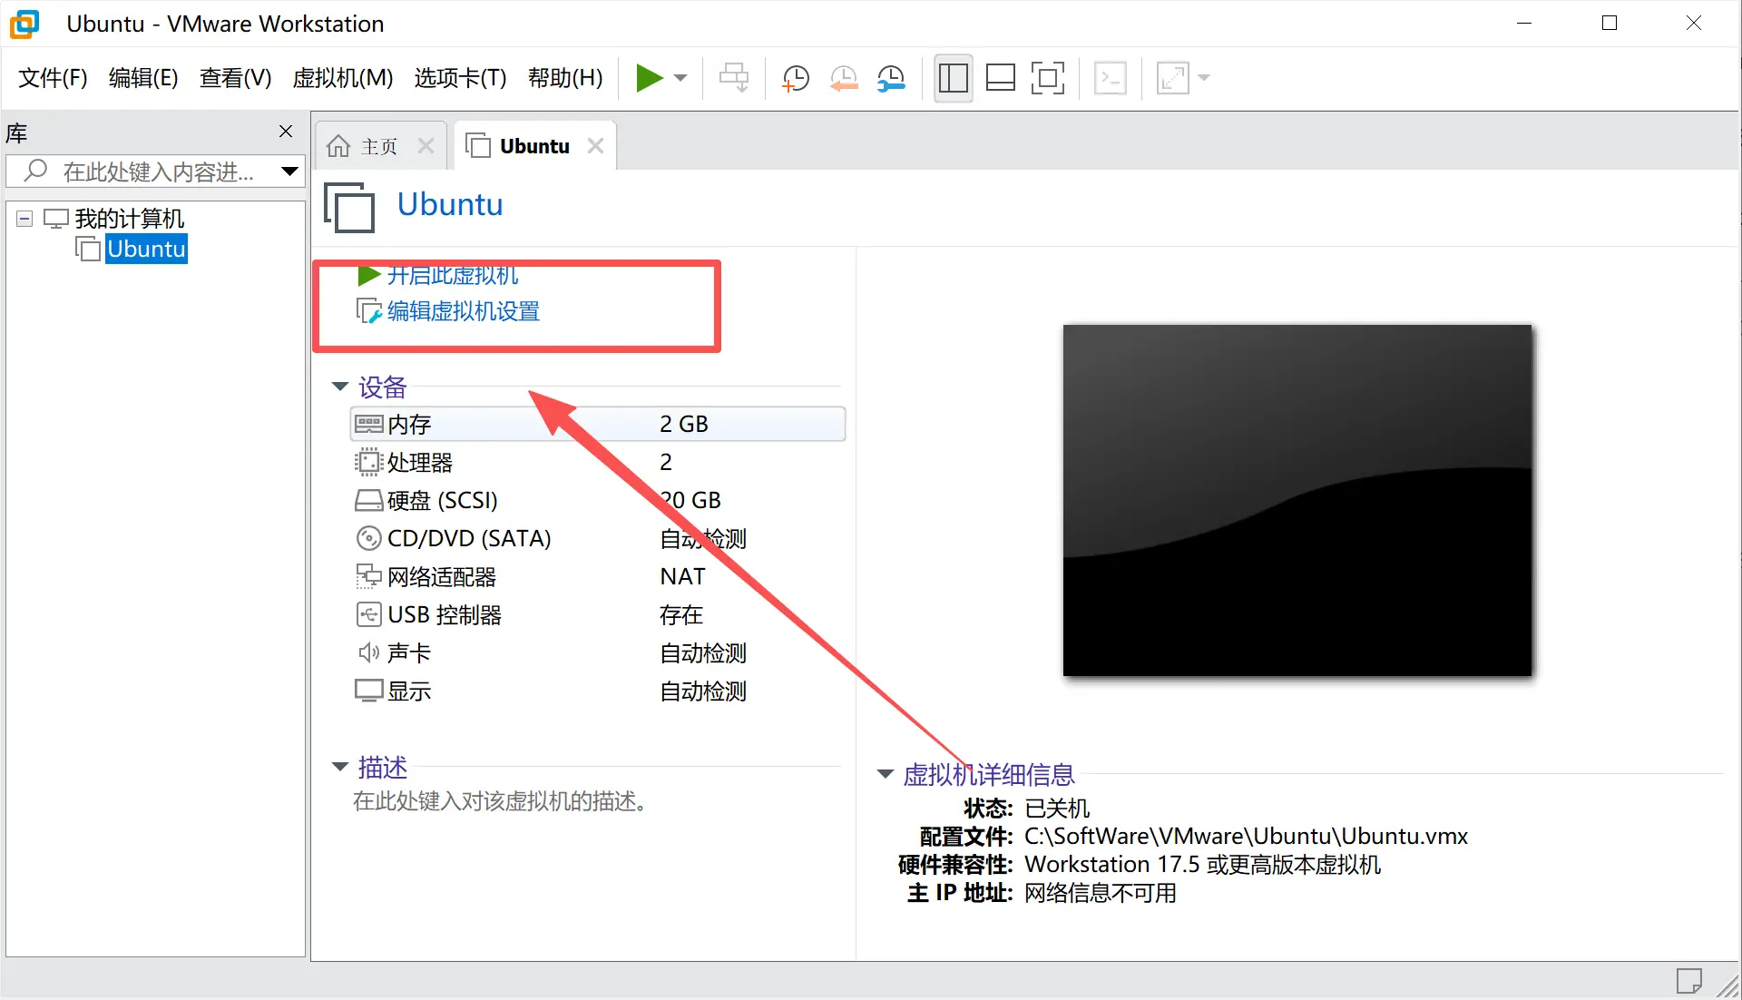Enter full screen mode icon

point(1048,78)
